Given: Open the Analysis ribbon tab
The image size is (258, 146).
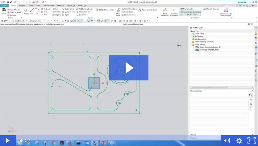Looking at the screenshot, I should tap(22, 6).
